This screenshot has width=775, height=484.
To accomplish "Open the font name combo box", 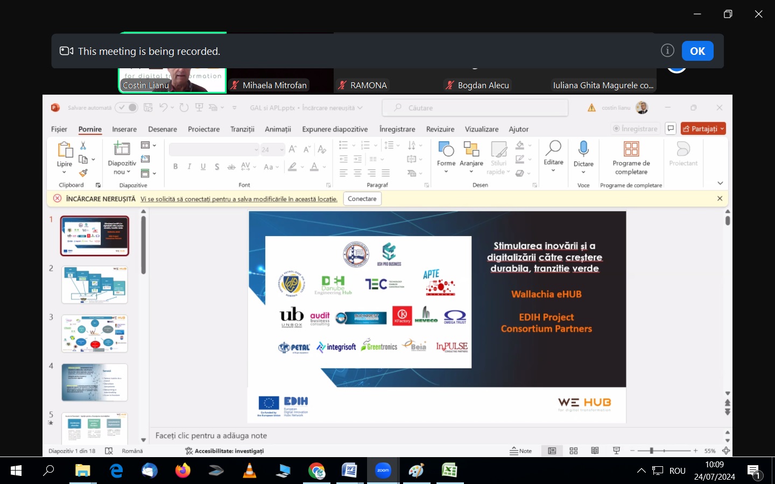I will tap(214, 150).
